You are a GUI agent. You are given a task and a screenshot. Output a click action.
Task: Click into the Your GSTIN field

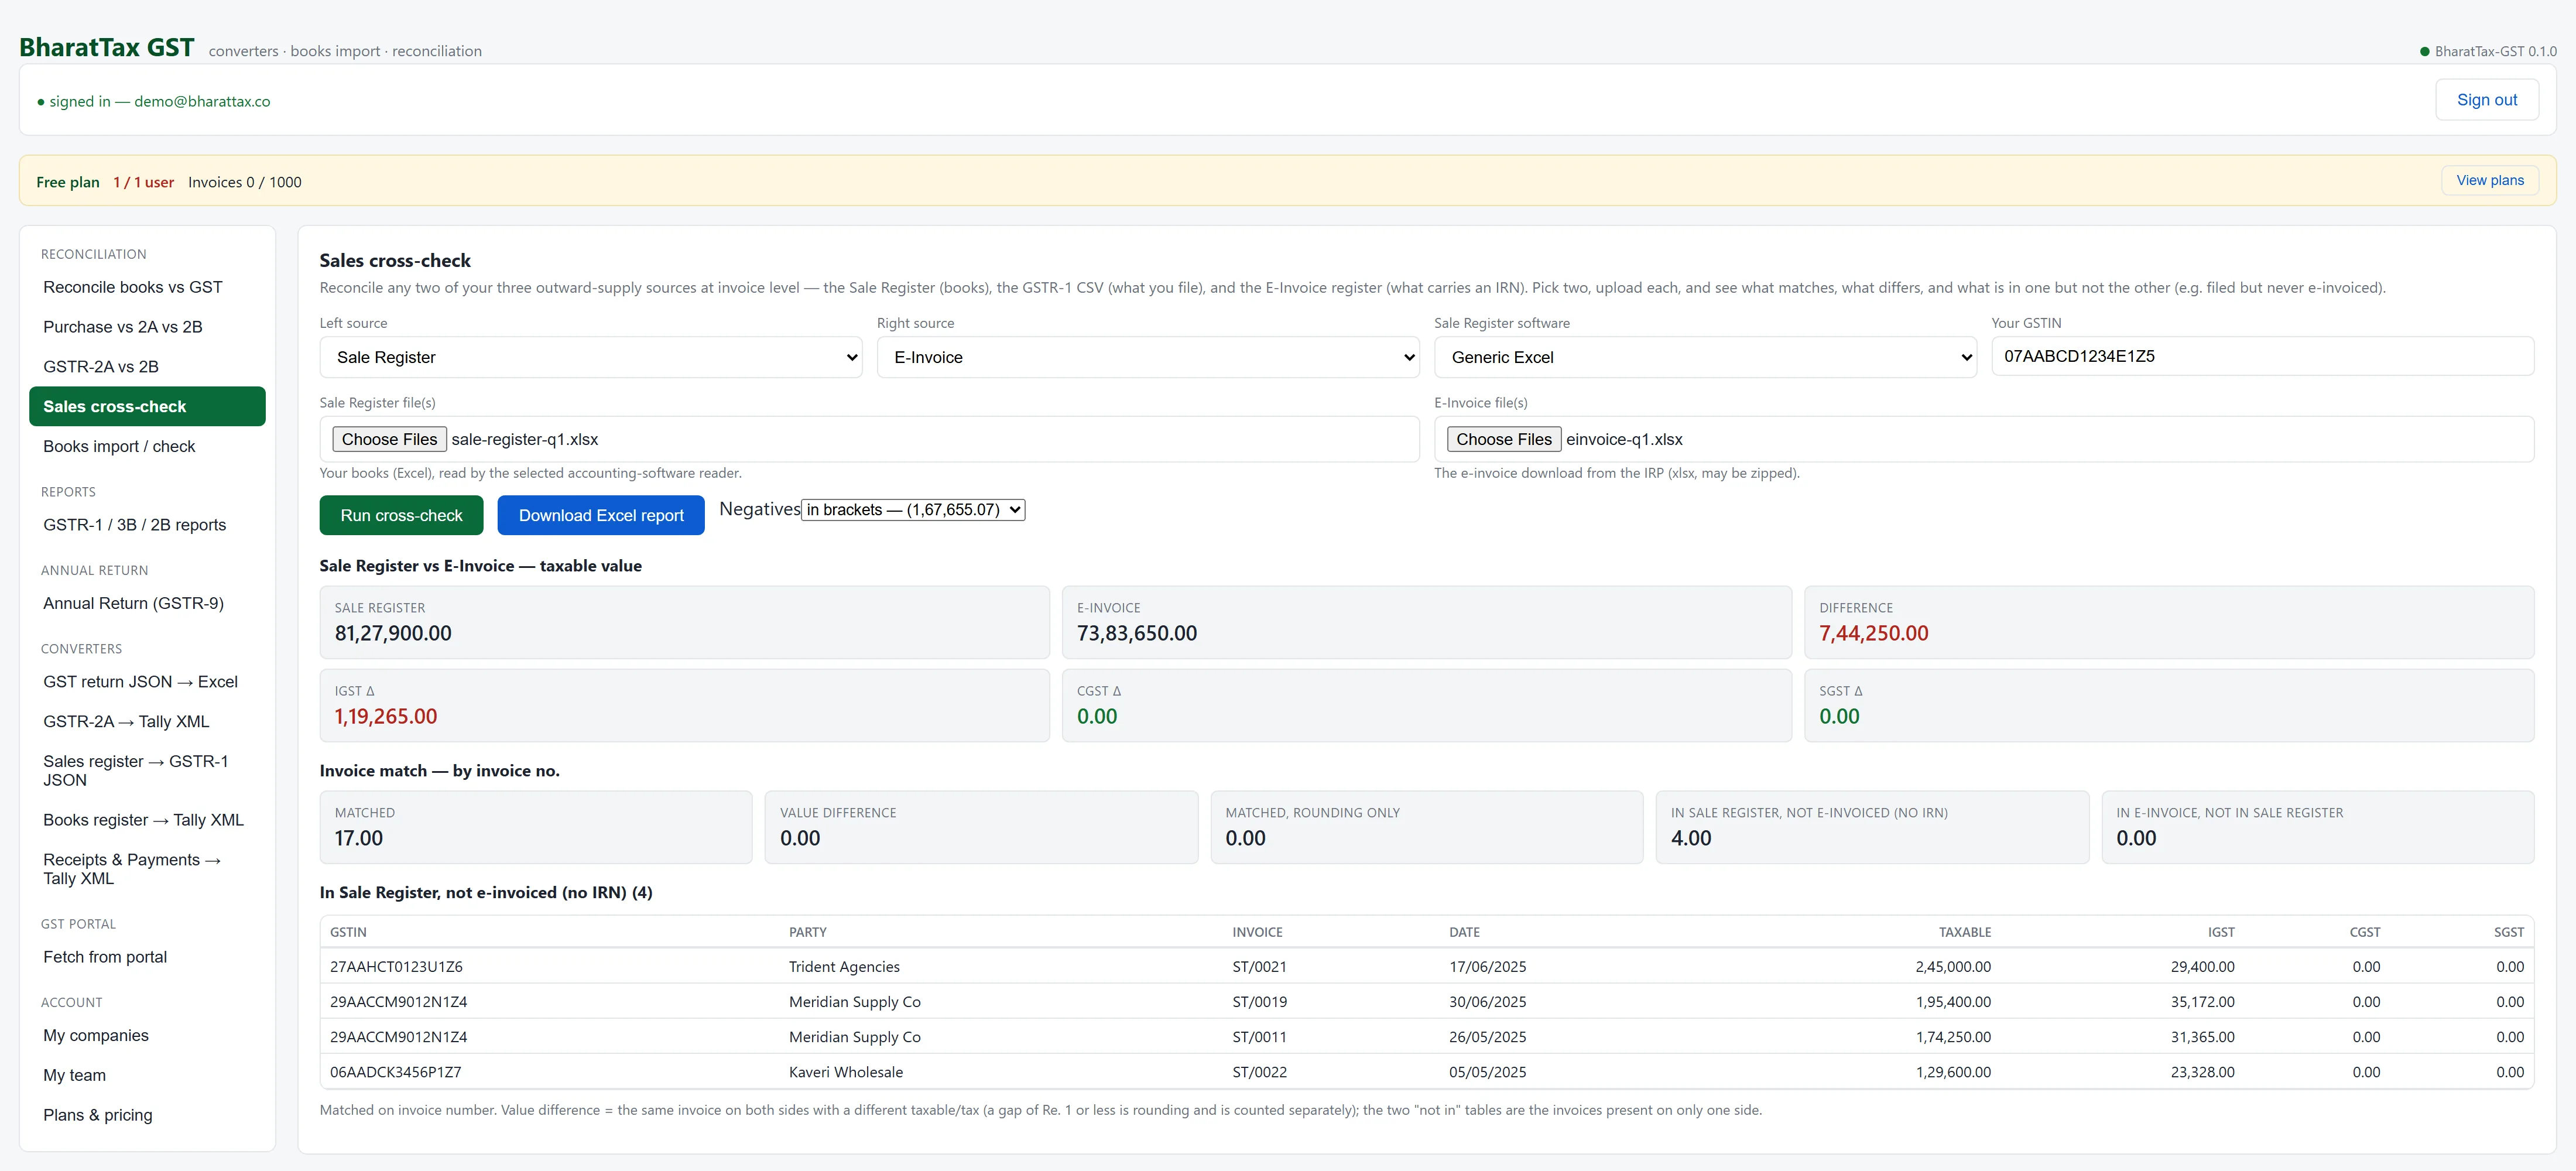[x=2262, y=356]
